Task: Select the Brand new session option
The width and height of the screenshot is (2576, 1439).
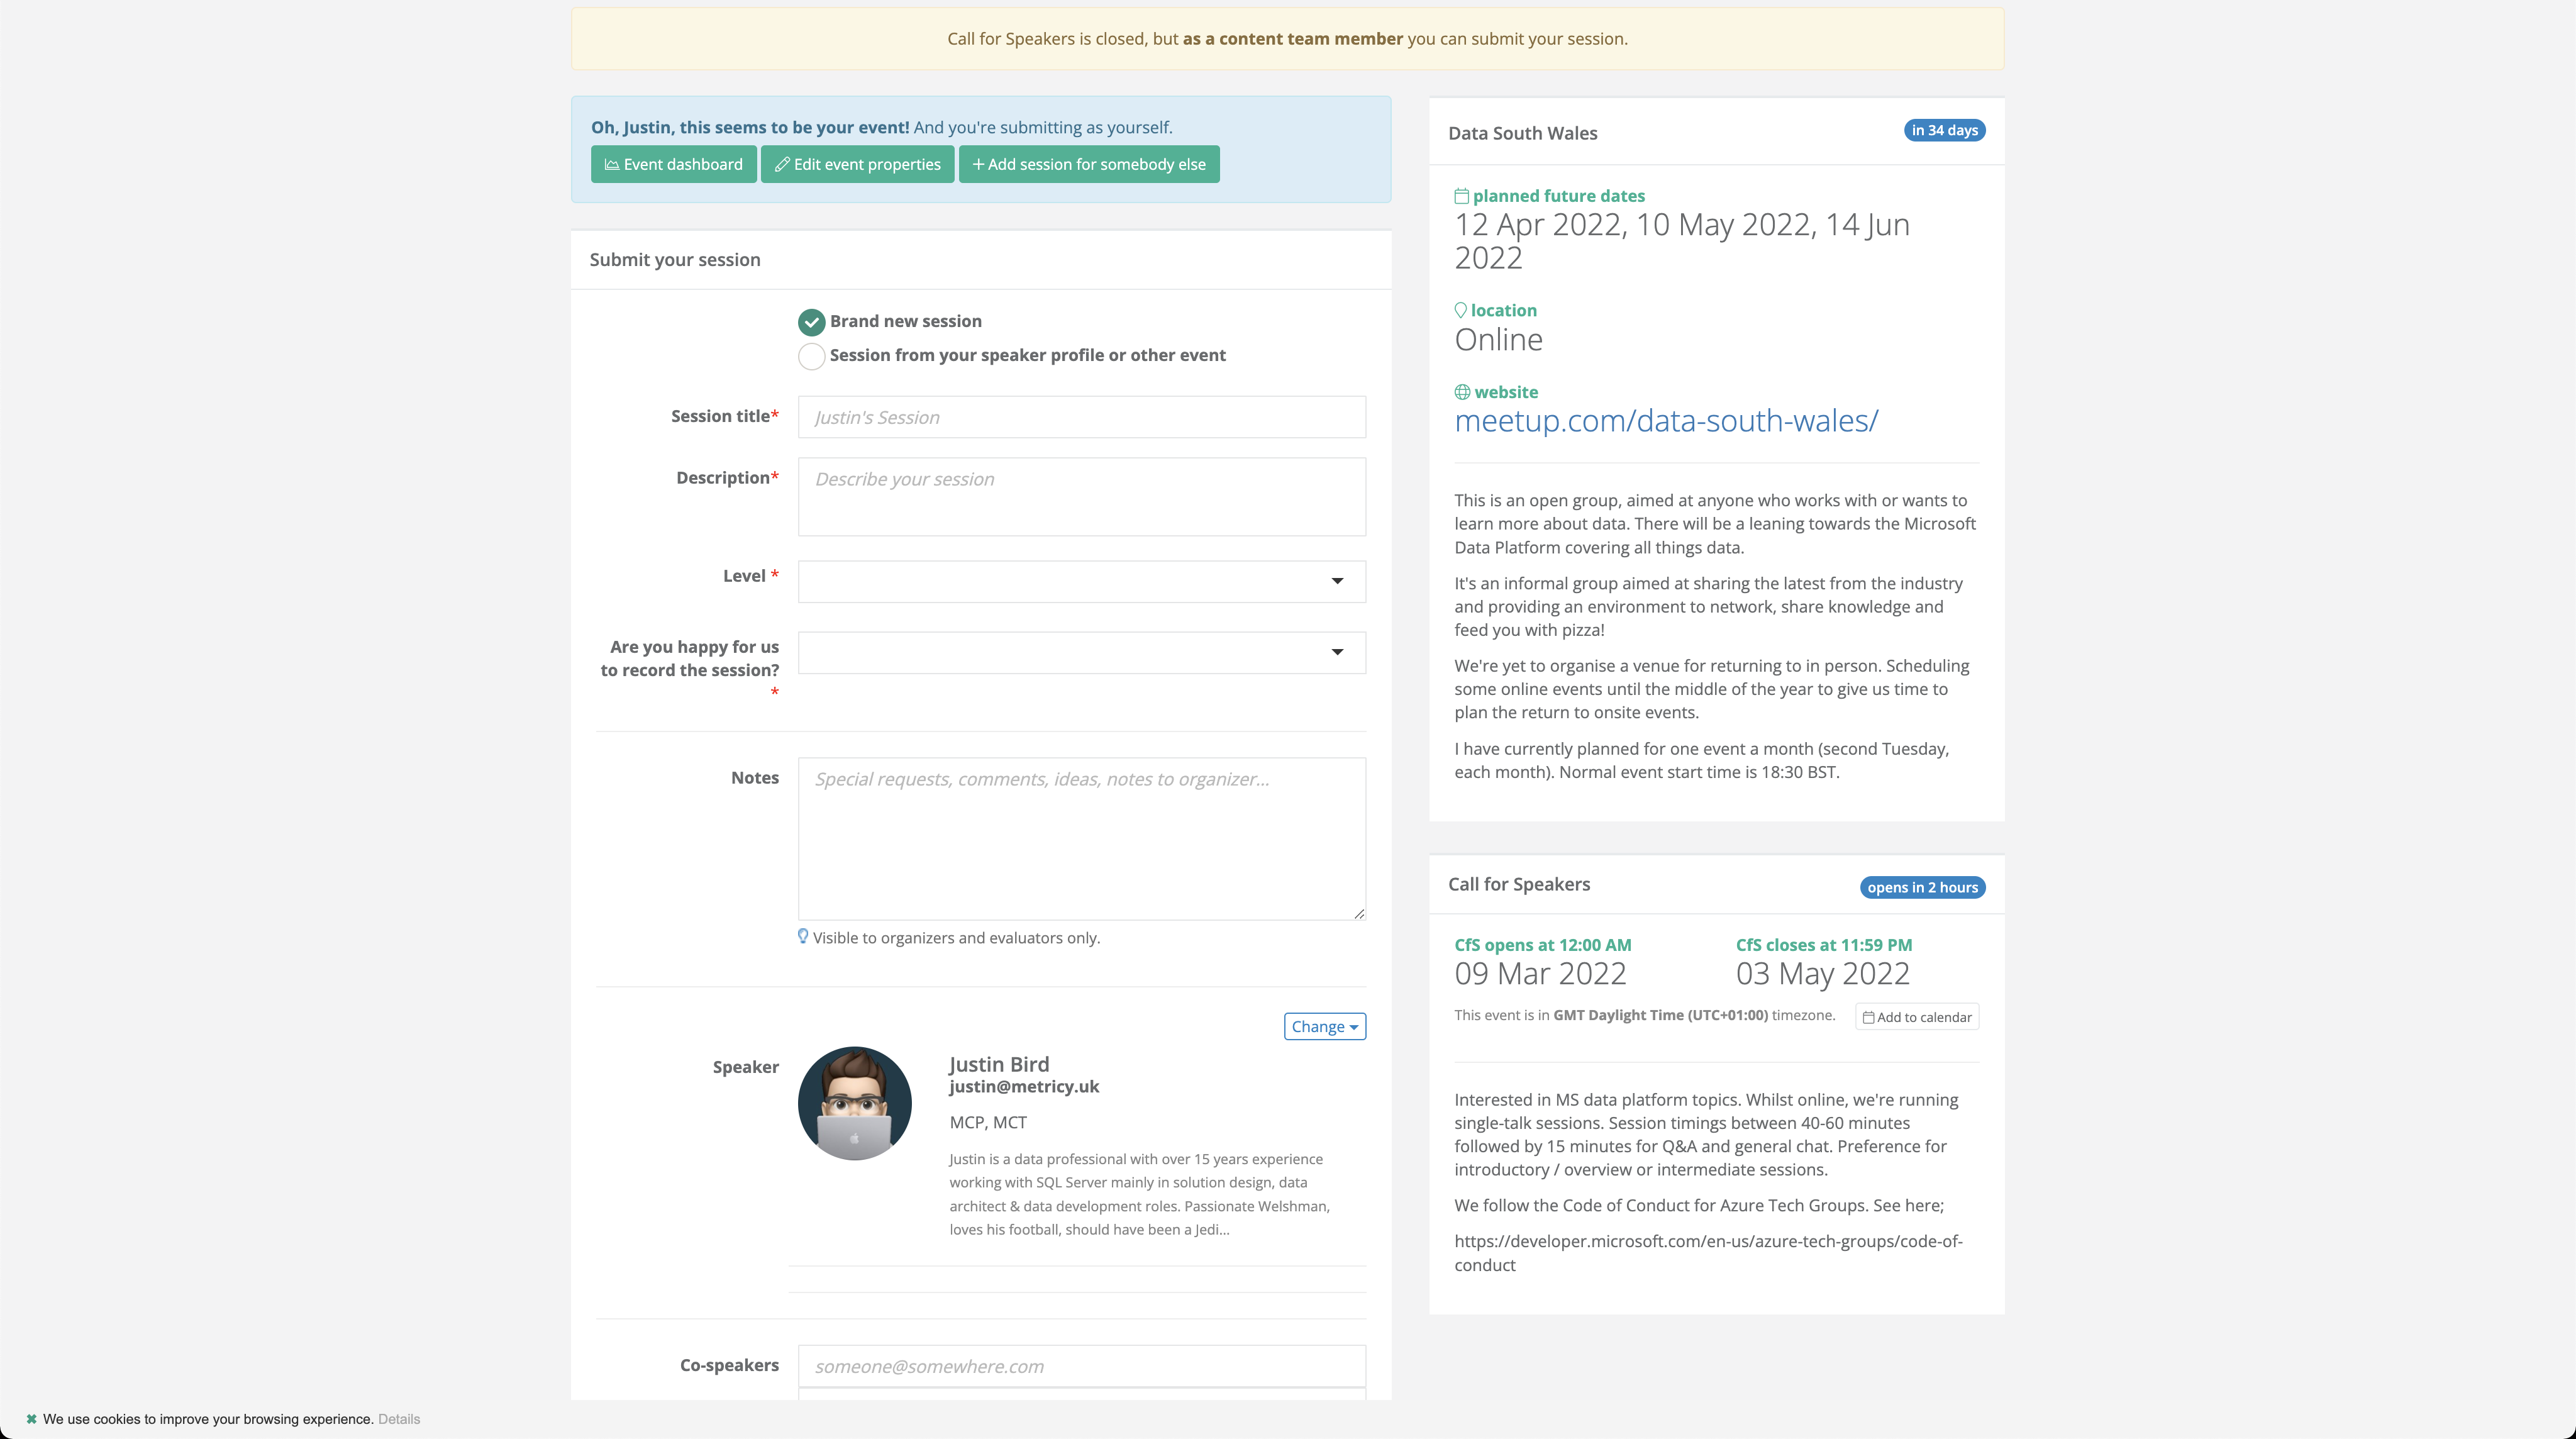Action: [811, 322]
